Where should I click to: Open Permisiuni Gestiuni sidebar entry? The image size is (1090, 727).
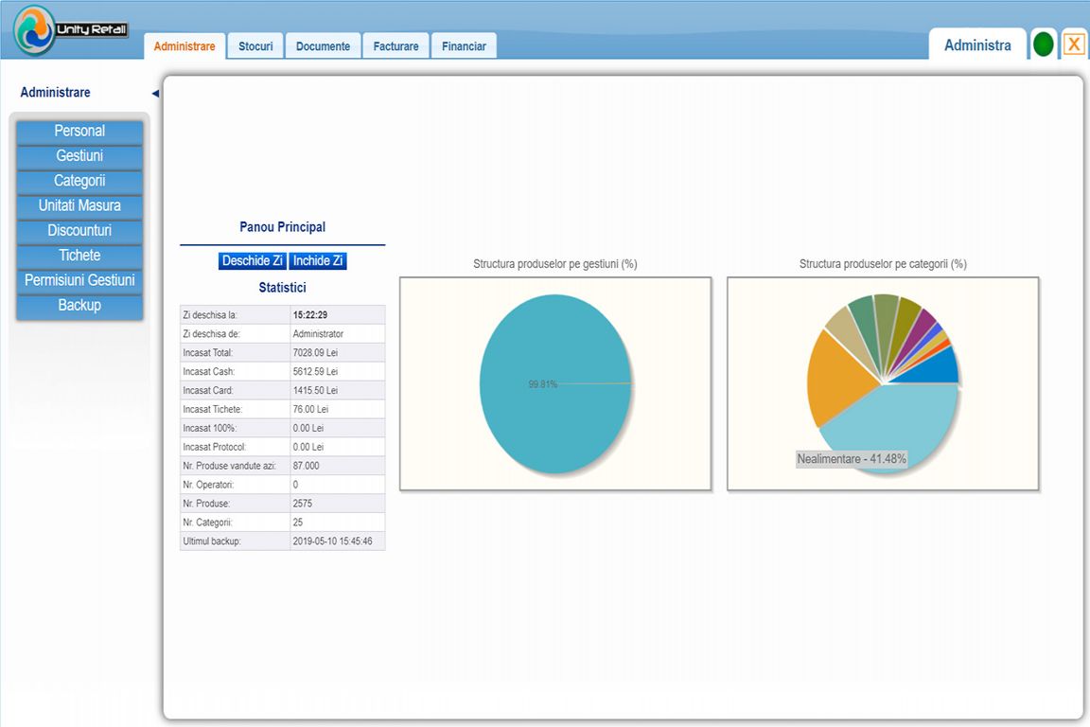(79, 281)
